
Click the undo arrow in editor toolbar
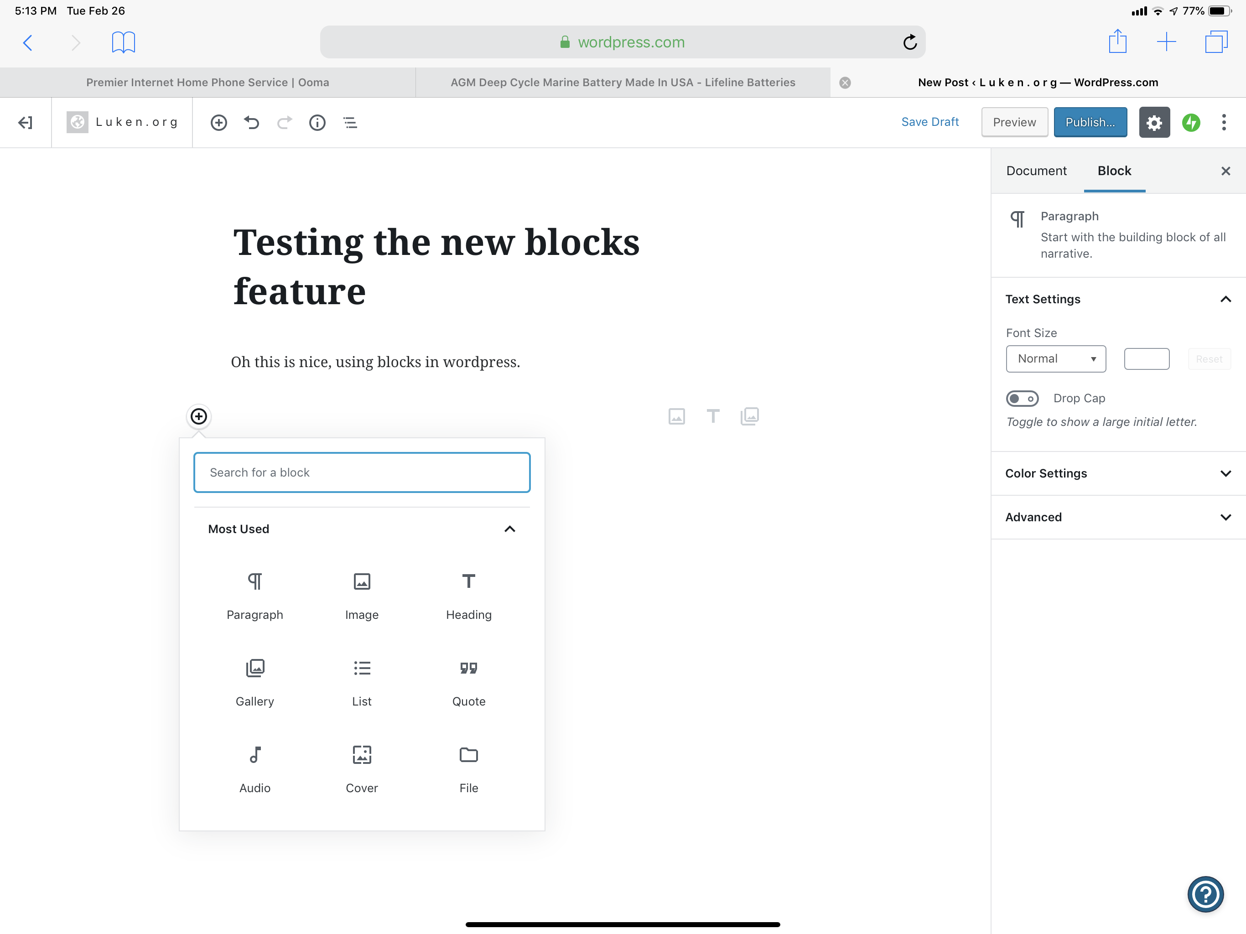pos(251,122)
